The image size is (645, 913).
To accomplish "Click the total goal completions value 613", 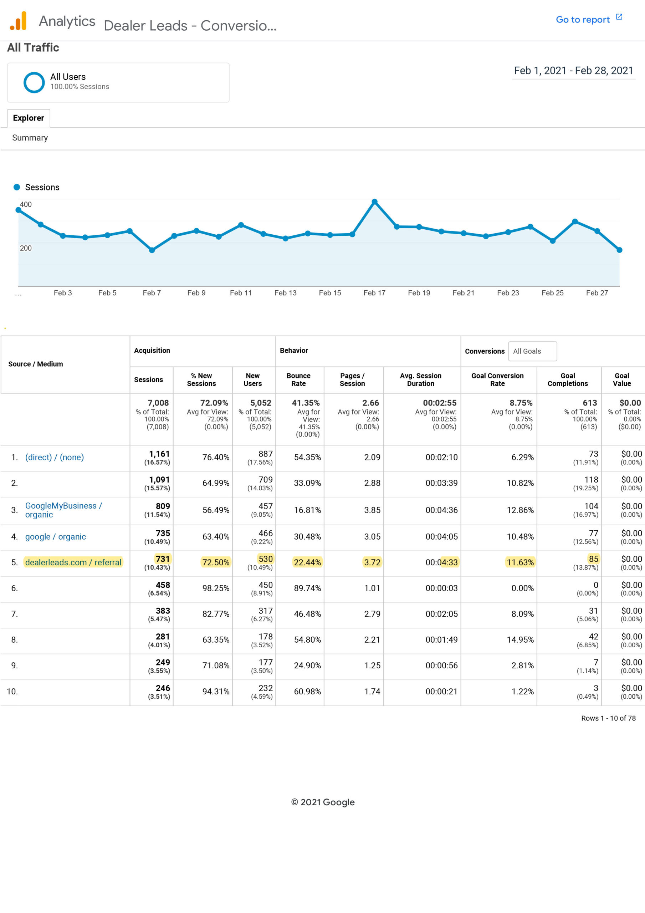I will coord(590,403).
